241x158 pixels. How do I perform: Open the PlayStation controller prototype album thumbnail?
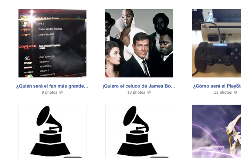pos(217,43)
